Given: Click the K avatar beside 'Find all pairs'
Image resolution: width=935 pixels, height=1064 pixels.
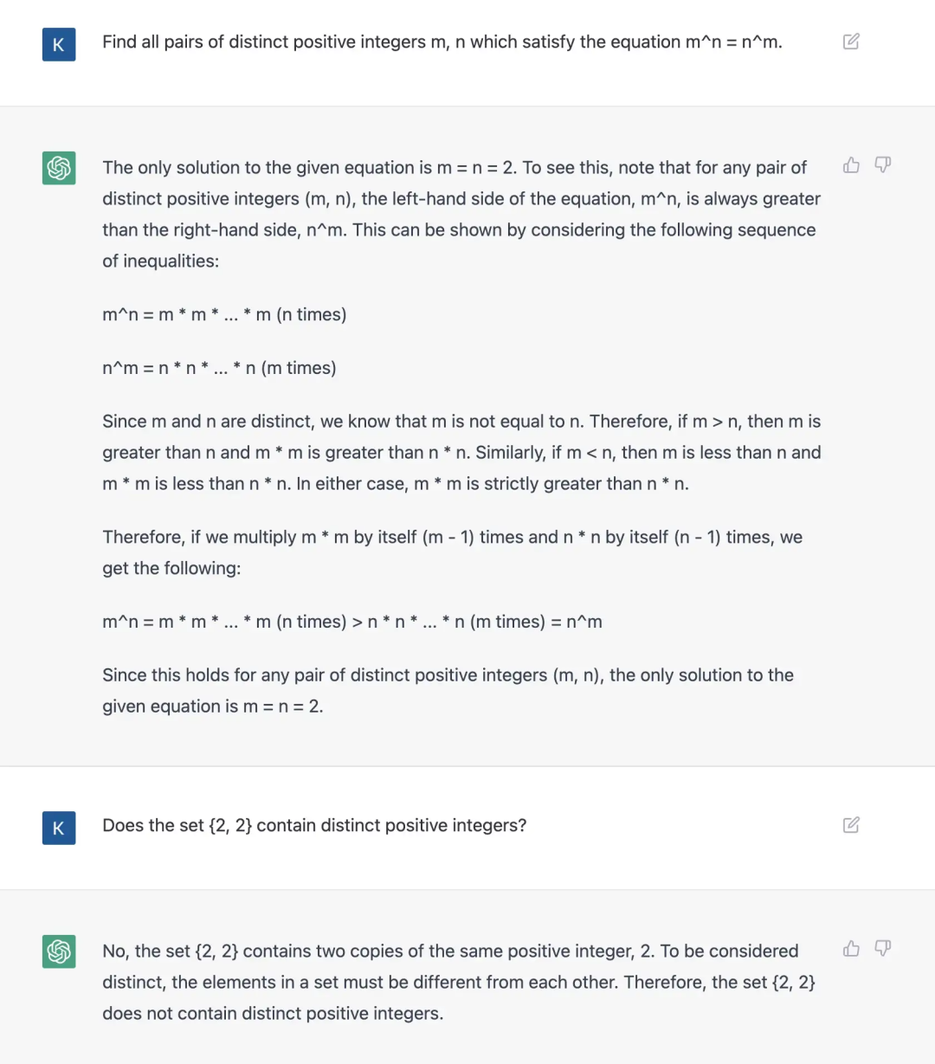Looking at the screenshot, I should pos(59,44).
